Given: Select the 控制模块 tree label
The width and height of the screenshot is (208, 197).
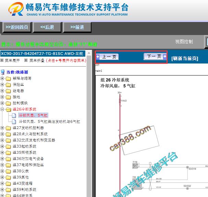Looking at the screenshot, I should tap(20, 103).
